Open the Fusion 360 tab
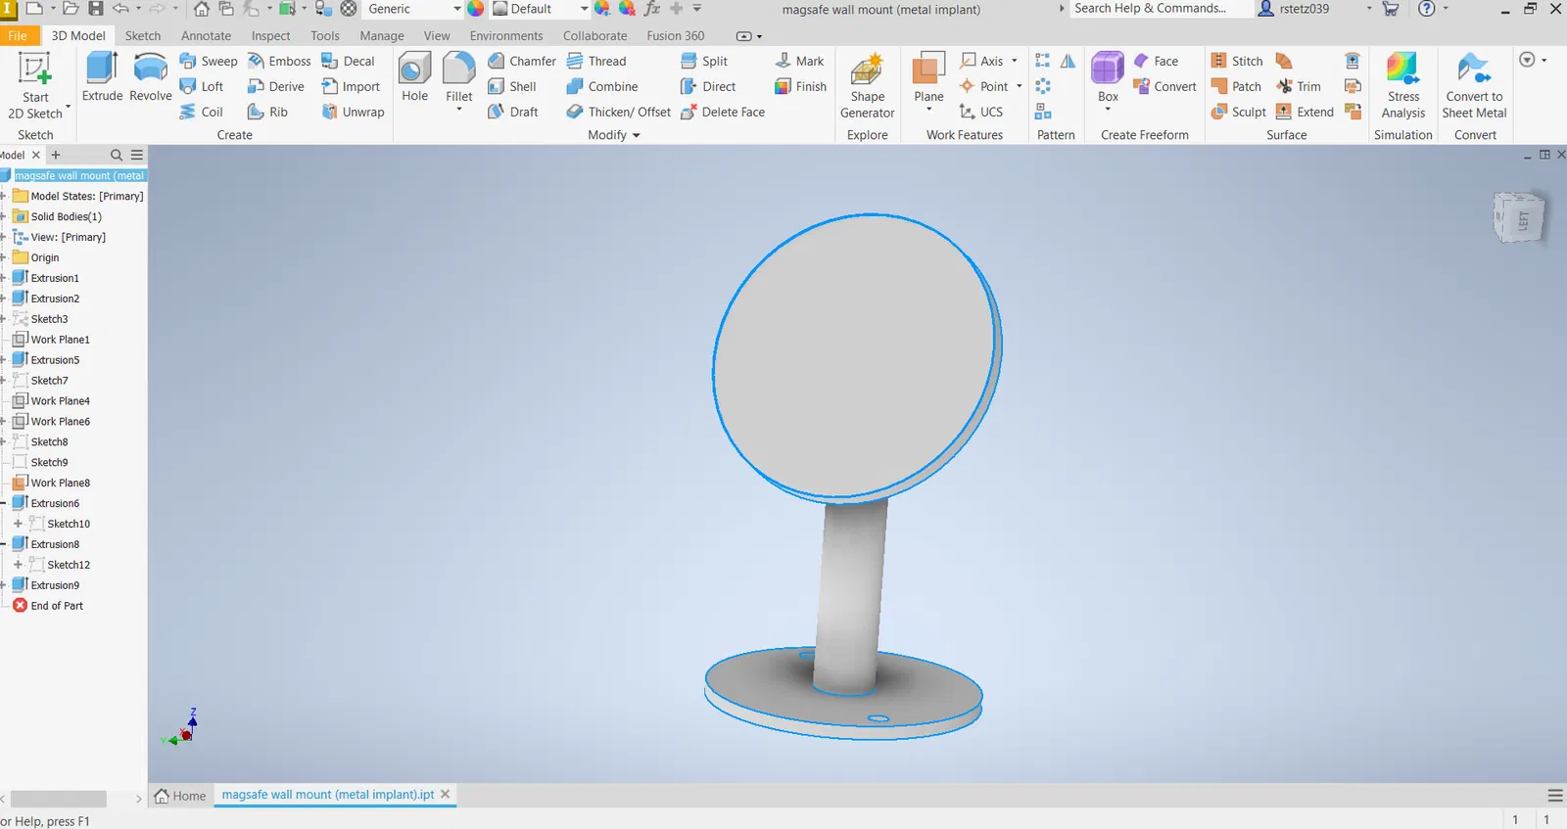This screenshot has height=829, width=1567. [x=676, y=35]
